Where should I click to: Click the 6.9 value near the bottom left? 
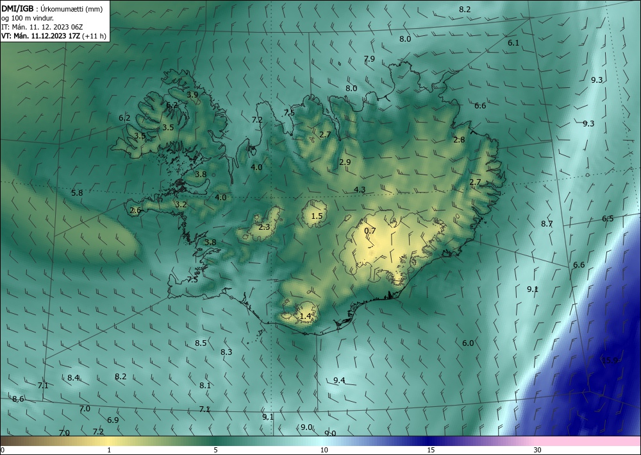(113, 420)
